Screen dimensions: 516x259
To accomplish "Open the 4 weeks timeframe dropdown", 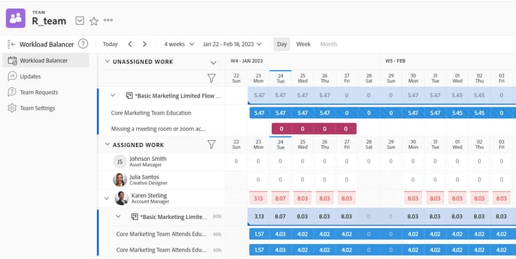I will pyautogui.click(x=179, y=44).
